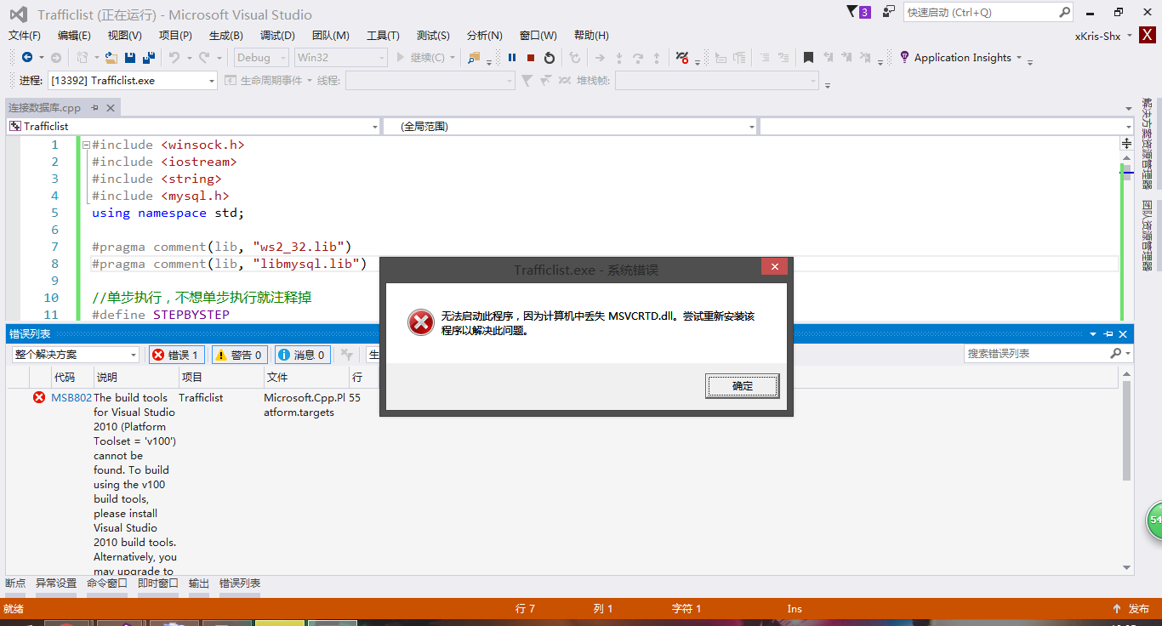The width and height of the screenshot is (1162, 626).
Task: Close the 连接数据库.cpp tab
Action: click(111, 107)
